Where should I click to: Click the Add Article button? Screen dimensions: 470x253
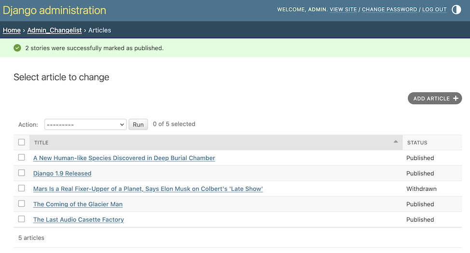(434, 98)
